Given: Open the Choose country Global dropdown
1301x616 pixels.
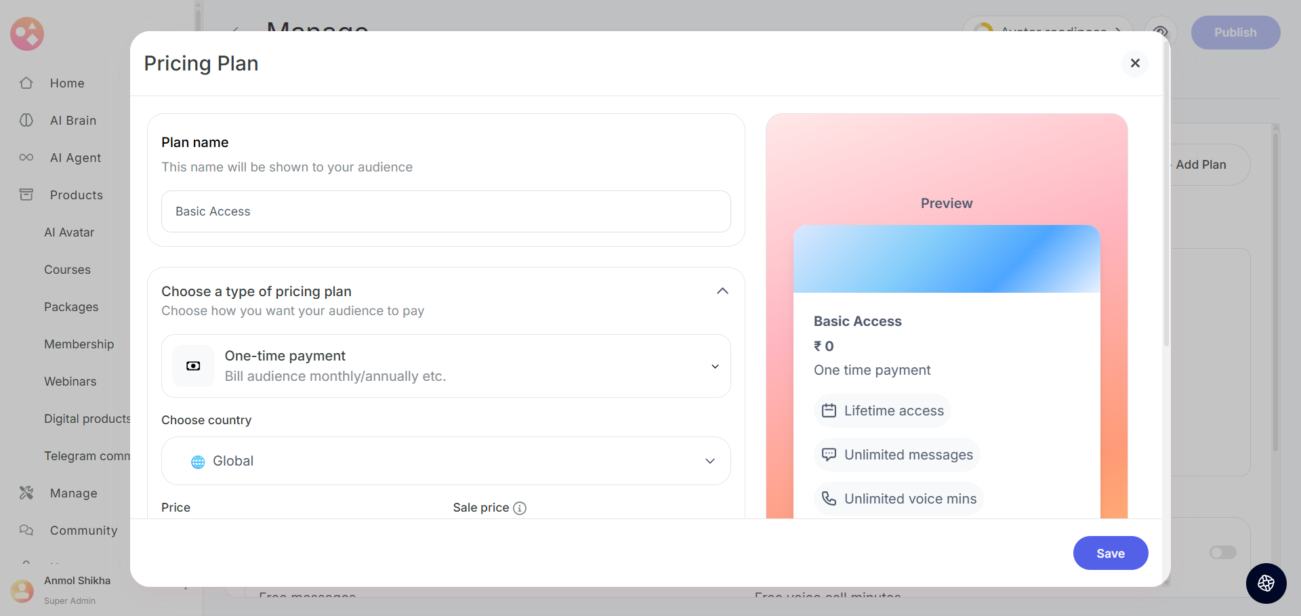Looking at the screenshot, I should pos(446,461).
